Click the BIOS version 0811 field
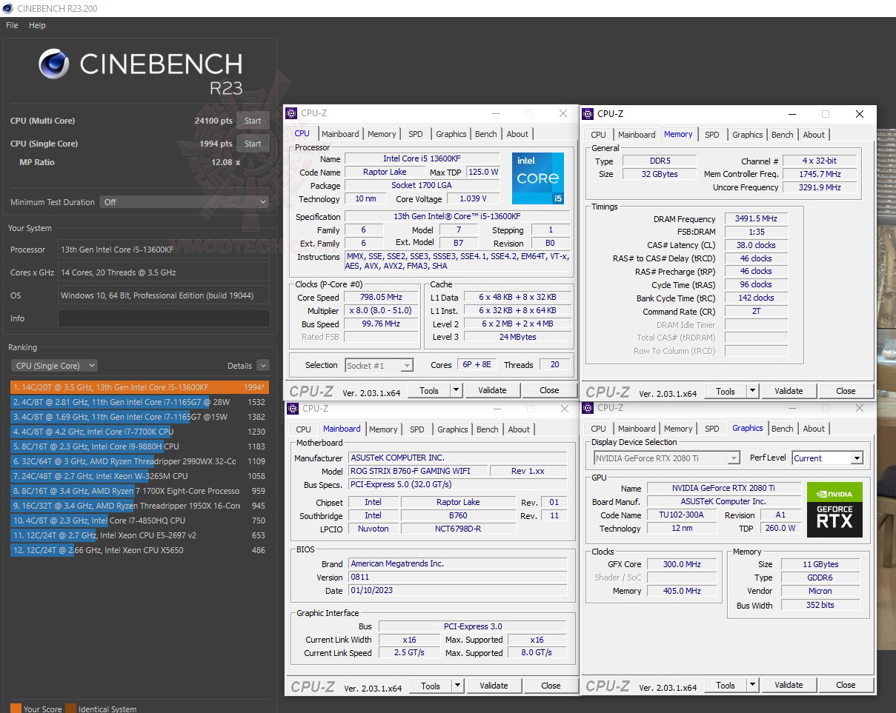896x713 pixels. pos(457,577)
